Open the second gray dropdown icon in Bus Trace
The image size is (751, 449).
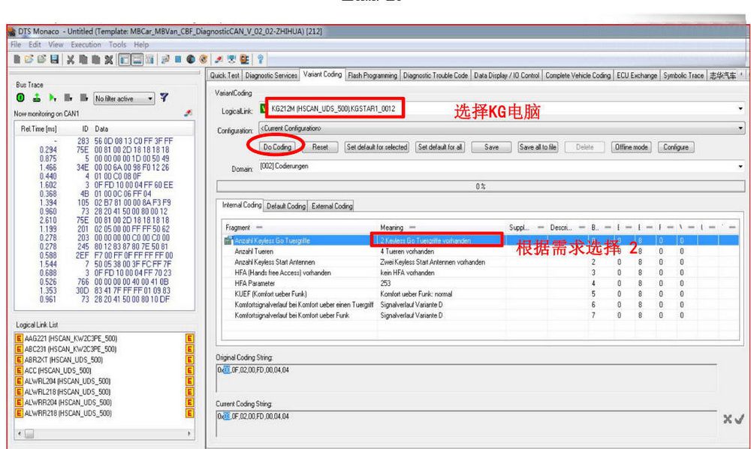pyautogui.click(x=84, y=98)
